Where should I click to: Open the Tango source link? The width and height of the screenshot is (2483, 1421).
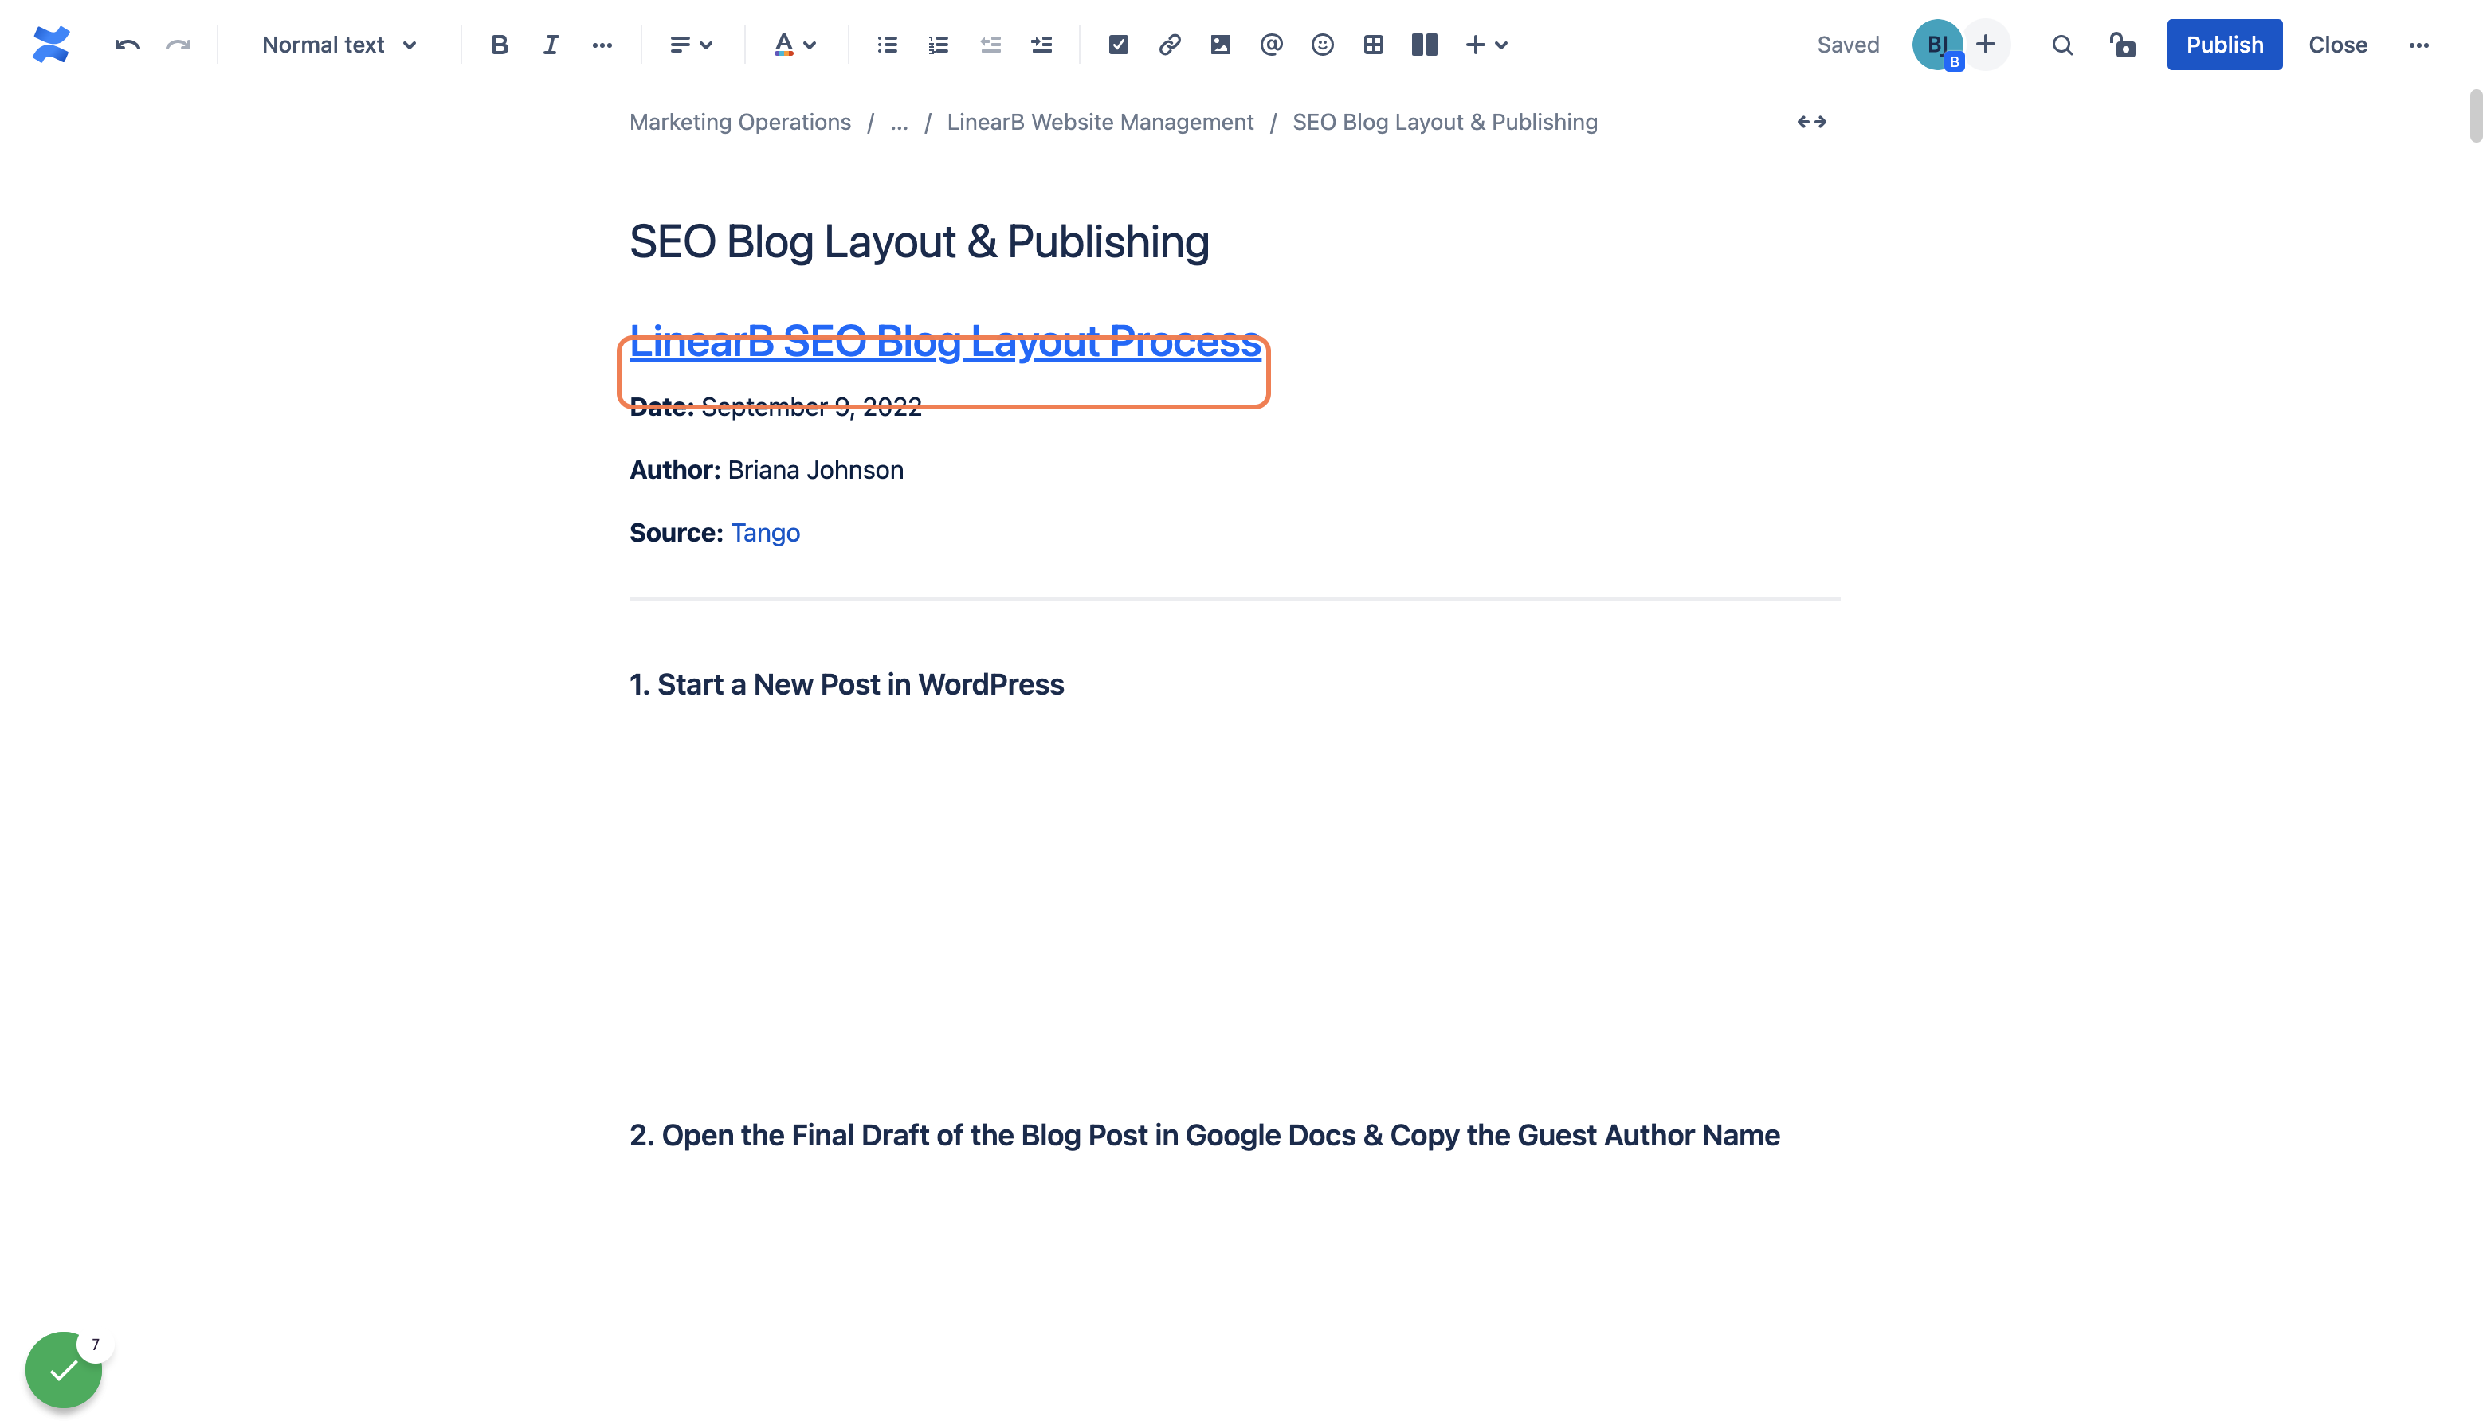pyautogui.click(x=764, y=533)
